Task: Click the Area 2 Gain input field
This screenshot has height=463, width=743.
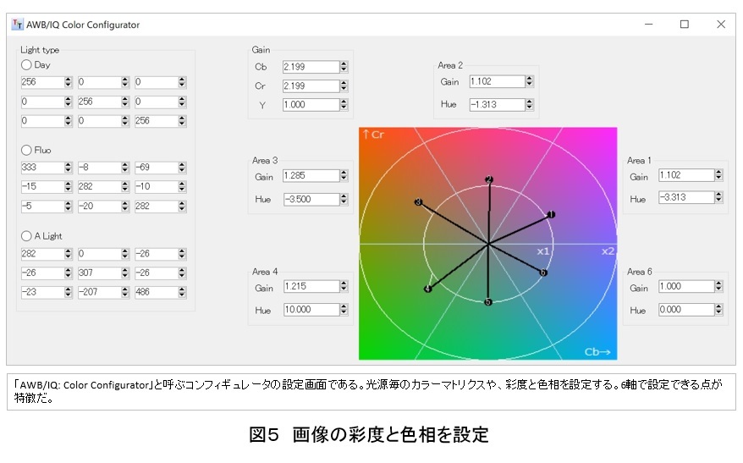Action: [x=496, y=82]
